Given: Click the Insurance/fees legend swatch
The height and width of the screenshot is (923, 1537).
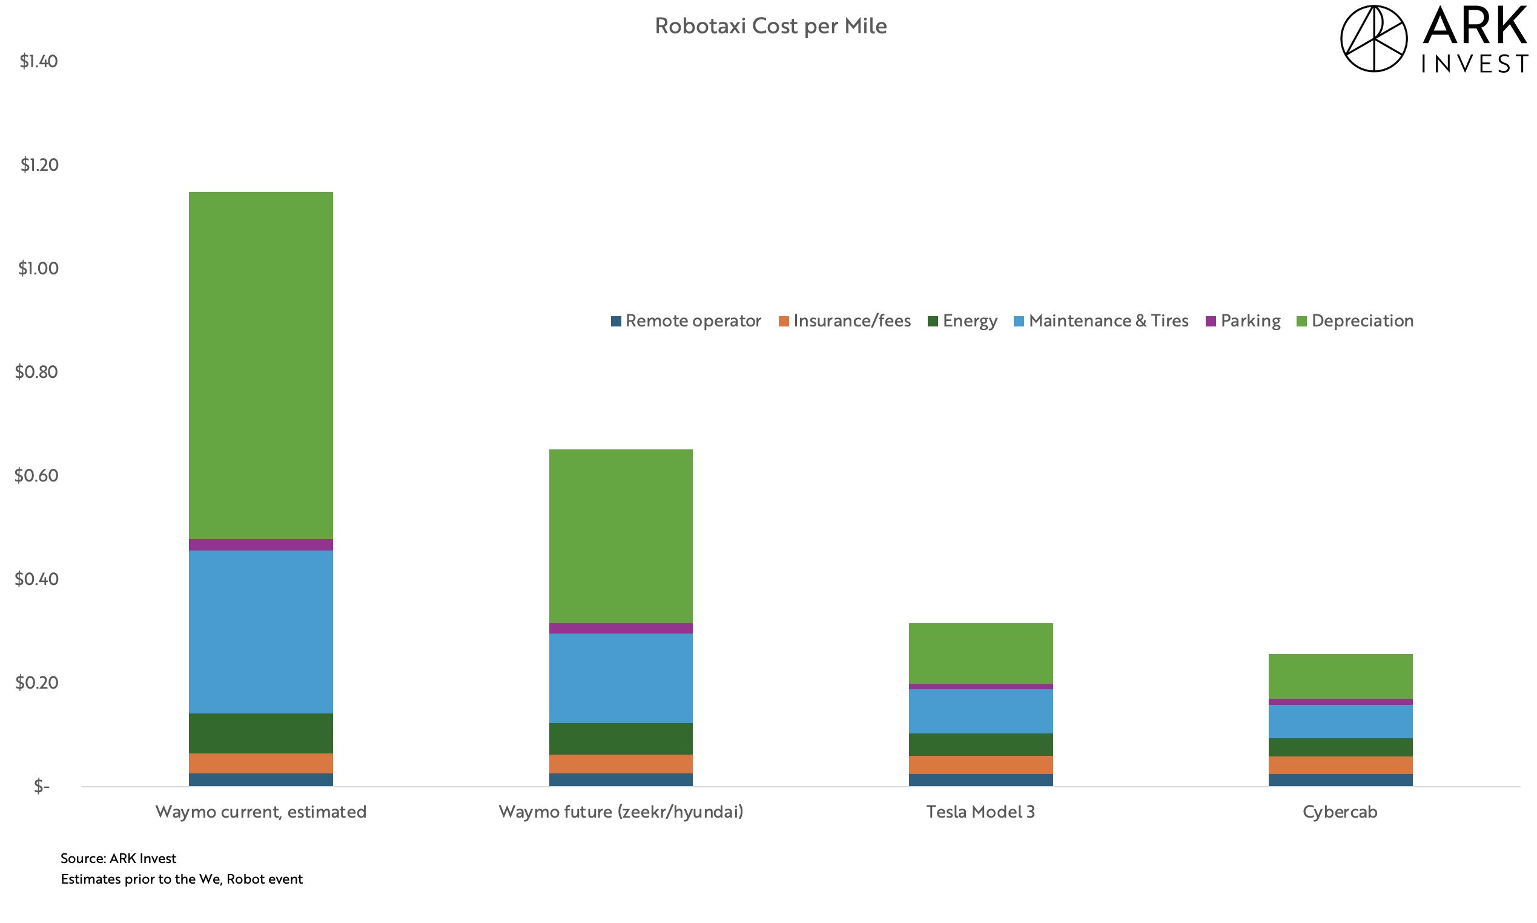Looking at the screenshot, I should (784, 322).
